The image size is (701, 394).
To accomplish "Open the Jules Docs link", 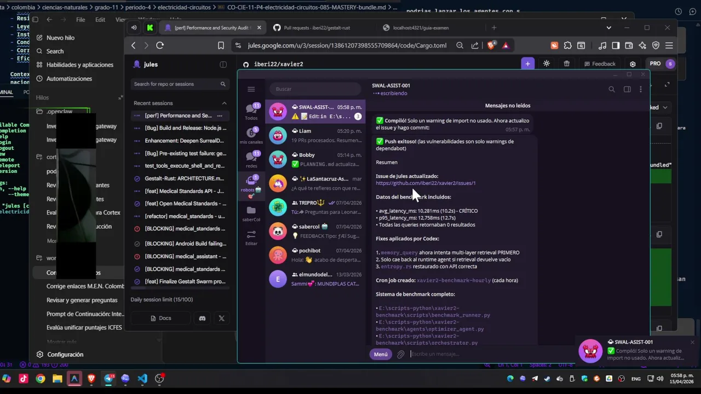I will coord(160,318).
